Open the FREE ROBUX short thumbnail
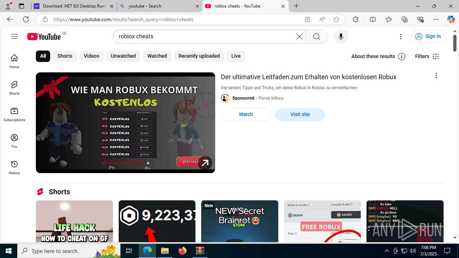The width and height of the screenshot is (459, 258). click(x=322, y=221)
